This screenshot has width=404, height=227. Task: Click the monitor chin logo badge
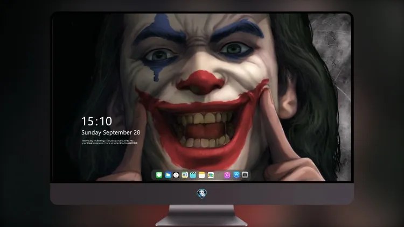point(202,194)
